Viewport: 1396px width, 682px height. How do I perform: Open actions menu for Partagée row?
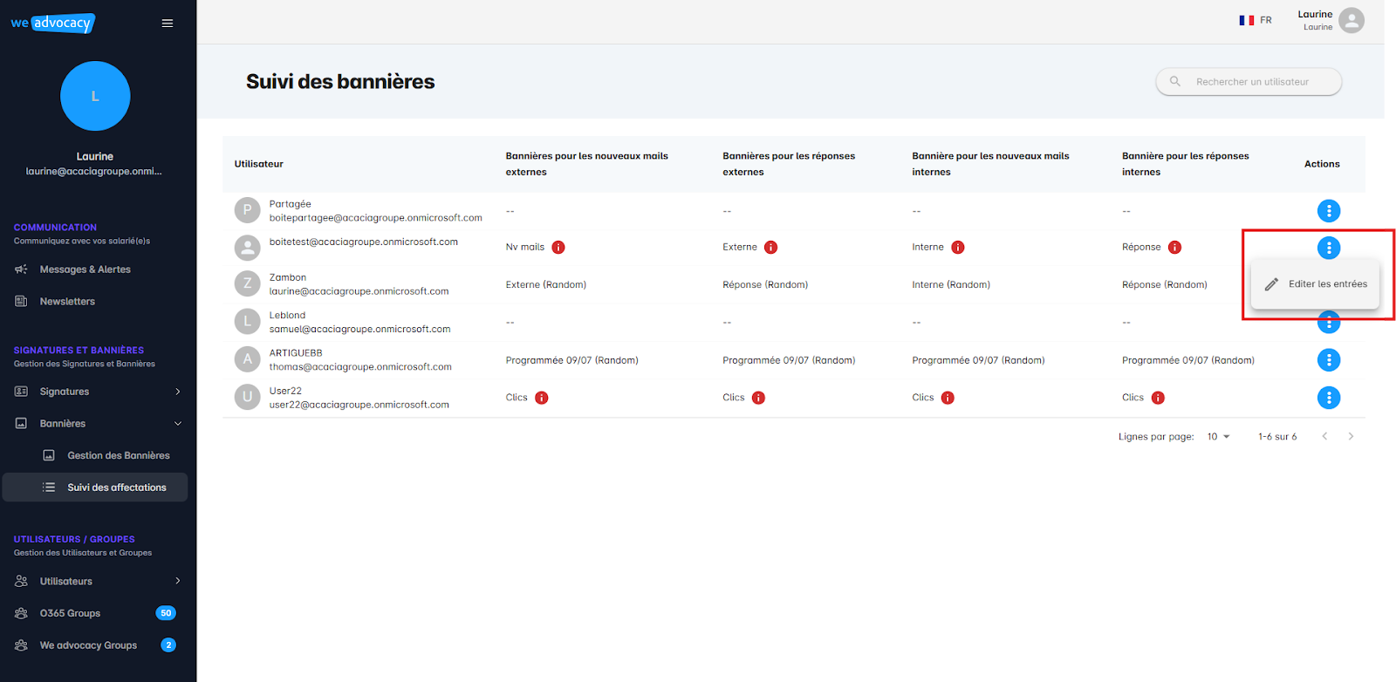pos(1329,211)
